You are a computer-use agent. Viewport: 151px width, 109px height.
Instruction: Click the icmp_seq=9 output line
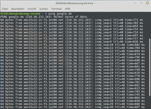coord(72,42)
